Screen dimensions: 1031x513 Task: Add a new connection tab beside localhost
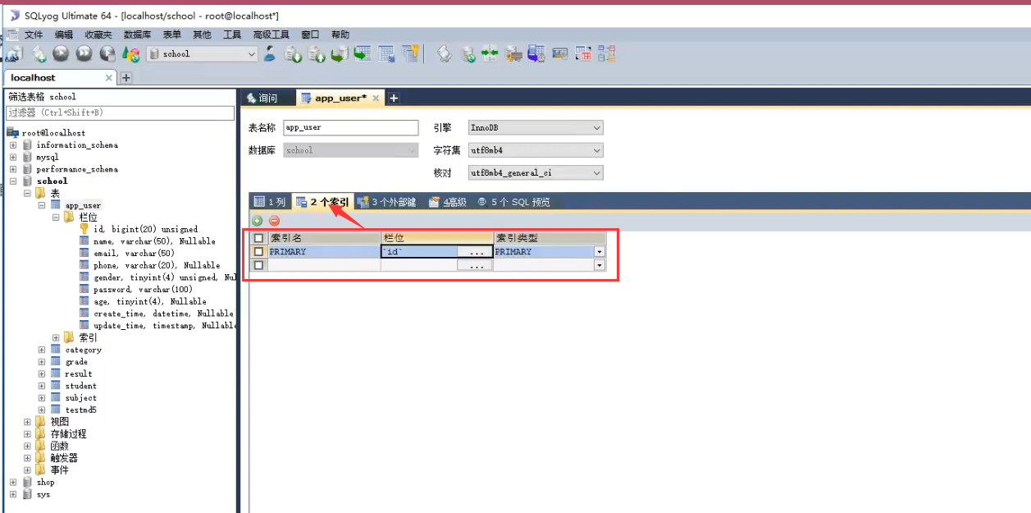click(126, 78)
